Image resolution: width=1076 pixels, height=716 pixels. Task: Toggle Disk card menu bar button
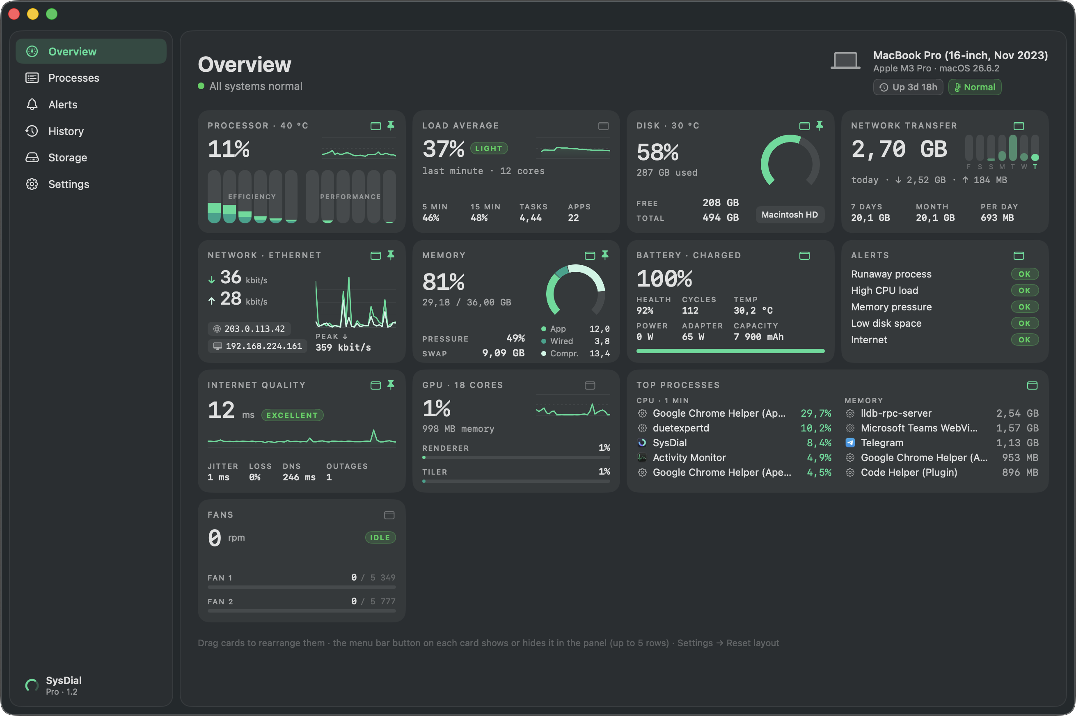click(804, 126)
